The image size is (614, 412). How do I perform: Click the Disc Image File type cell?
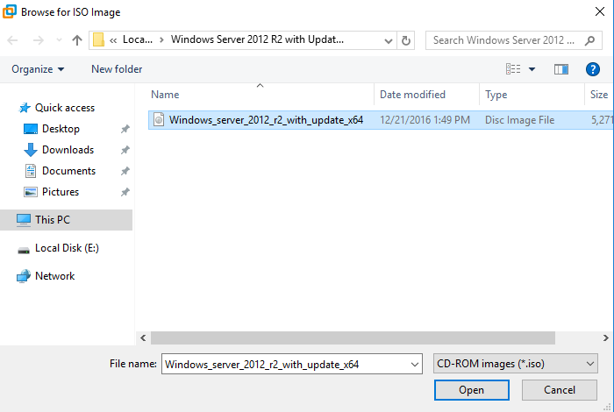click(519, 120)
